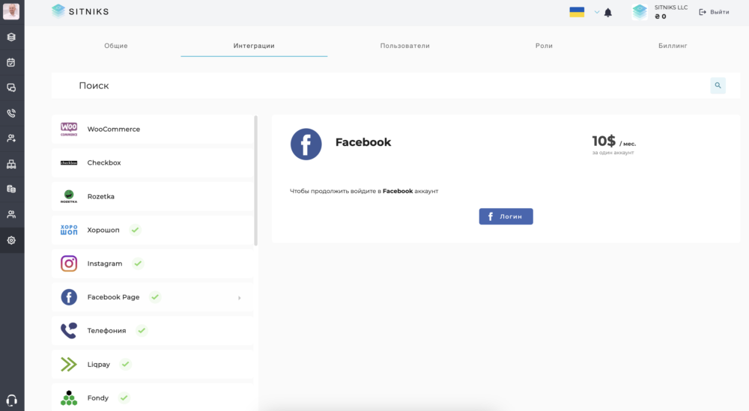The height and width of the screenshot is (411, 749).
Task: Click the 10$ price text
Action: pos(604,141)
